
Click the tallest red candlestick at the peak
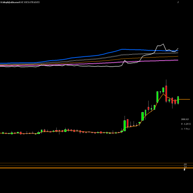coord(166,93)
